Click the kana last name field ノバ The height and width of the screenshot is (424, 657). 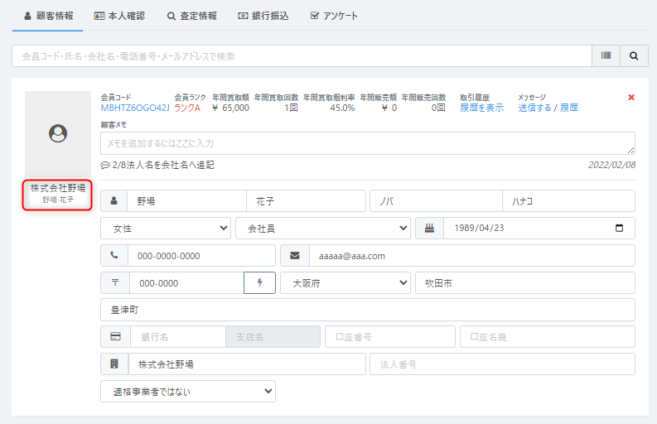point(436,201)
